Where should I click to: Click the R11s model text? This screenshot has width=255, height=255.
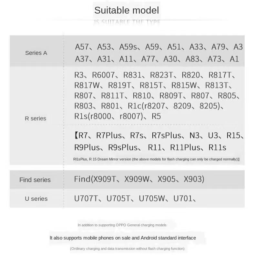coord(218,148)
